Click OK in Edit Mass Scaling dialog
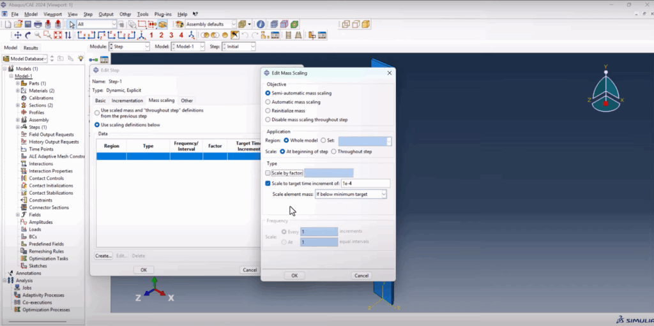The image size is (654, 326). (x=294, y=276)
